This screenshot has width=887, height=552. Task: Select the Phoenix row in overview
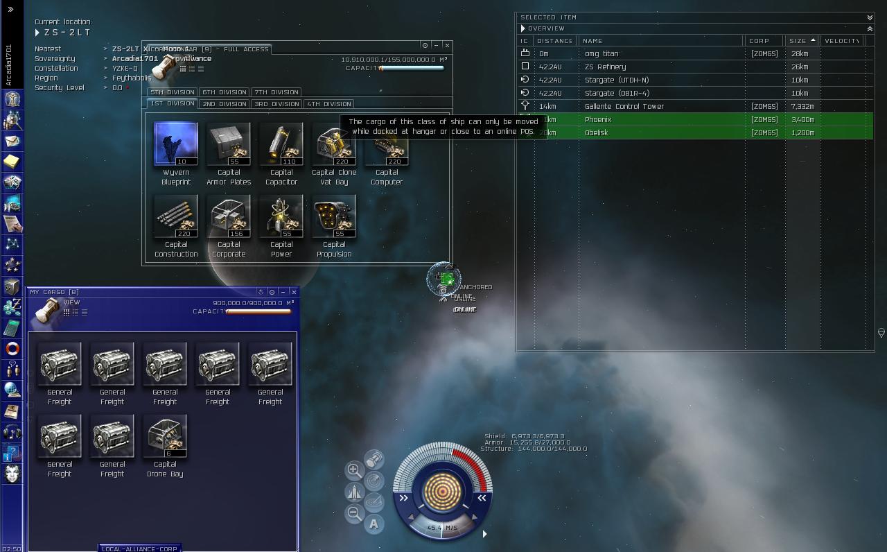coord(696,119)
